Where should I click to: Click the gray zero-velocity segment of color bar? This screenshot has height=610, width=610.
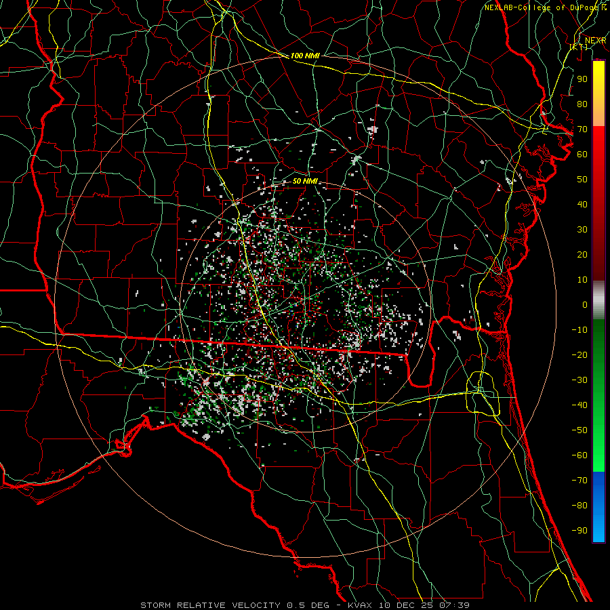(x=598, y=300)
